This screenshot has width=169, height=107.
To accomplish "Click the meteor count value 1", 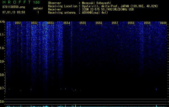I will tap(38, 12).
